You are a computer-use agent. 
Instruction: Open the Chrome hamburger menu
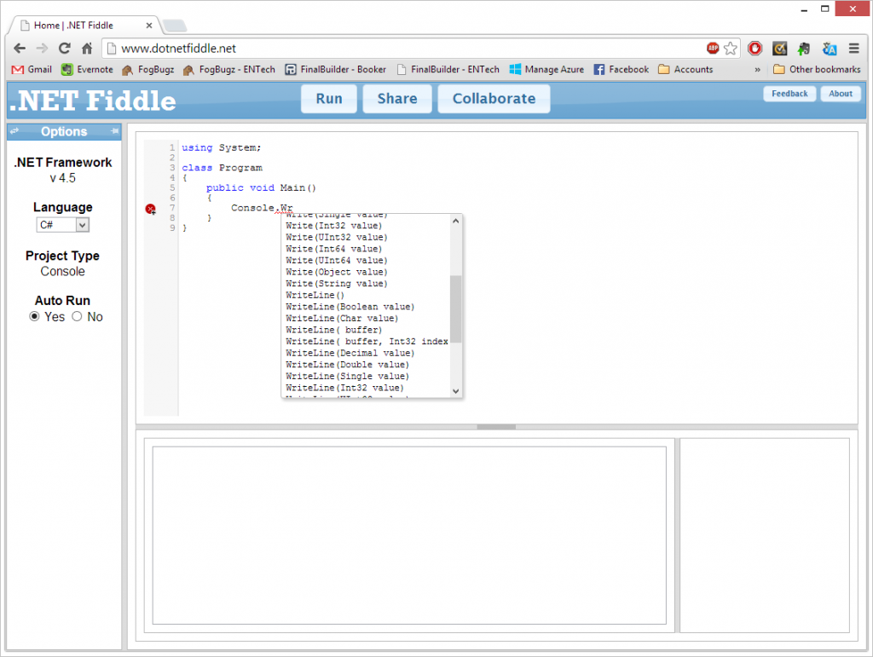tap(854, 49)
